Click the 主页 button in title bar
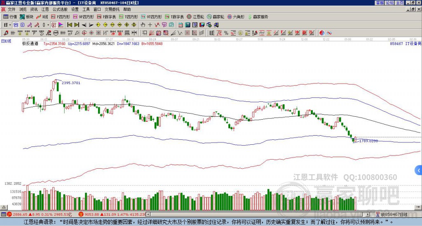422x226 pixels. tap(399, 3)
